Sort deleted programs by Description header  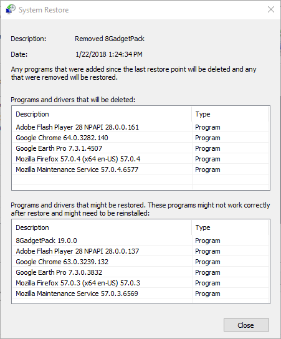click(102, 114)
